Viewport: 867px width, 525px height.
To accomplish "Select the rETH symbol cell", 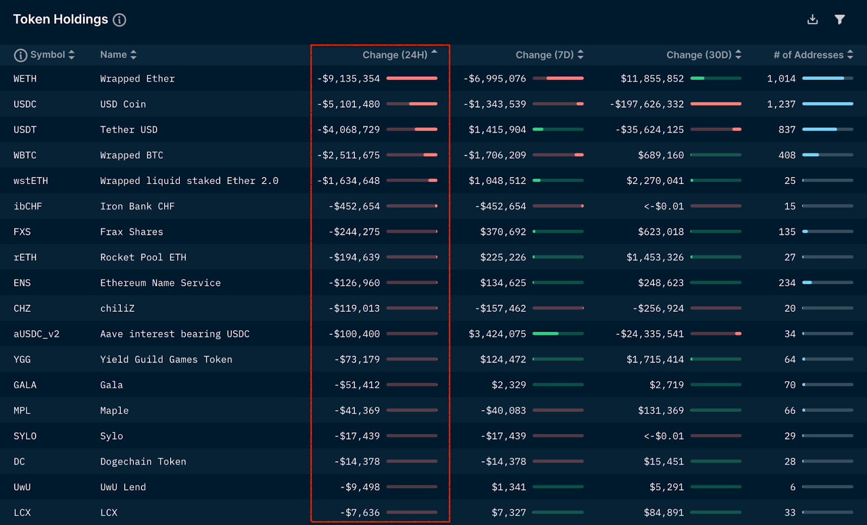I will pos(25,258).
